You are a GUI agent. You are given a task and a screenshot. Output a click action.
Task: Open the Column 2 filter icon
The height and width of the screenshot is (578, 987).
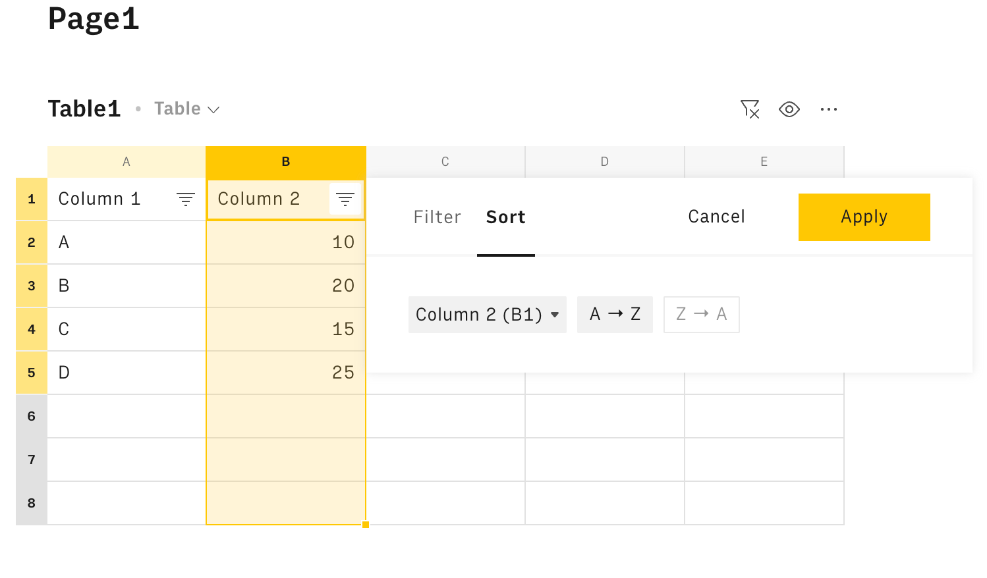[x=345, y=199]
